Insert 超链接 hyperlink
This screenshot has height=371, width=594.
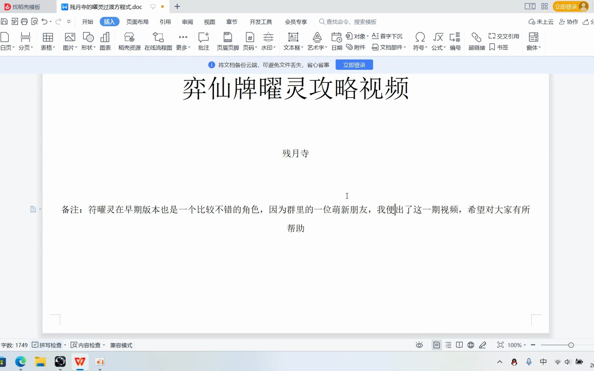pos(476,41)
